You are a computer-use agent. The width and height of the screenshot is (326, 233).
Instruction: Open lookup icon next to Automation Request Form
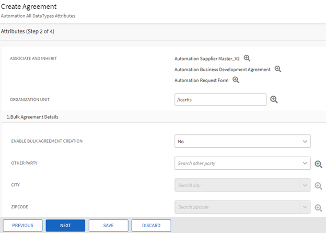click(236, 80)
